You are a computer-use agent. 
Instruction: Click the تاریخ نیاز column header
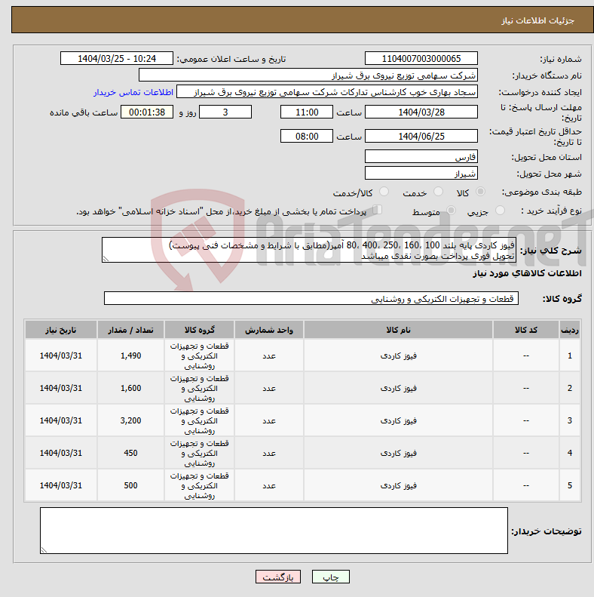61,330
